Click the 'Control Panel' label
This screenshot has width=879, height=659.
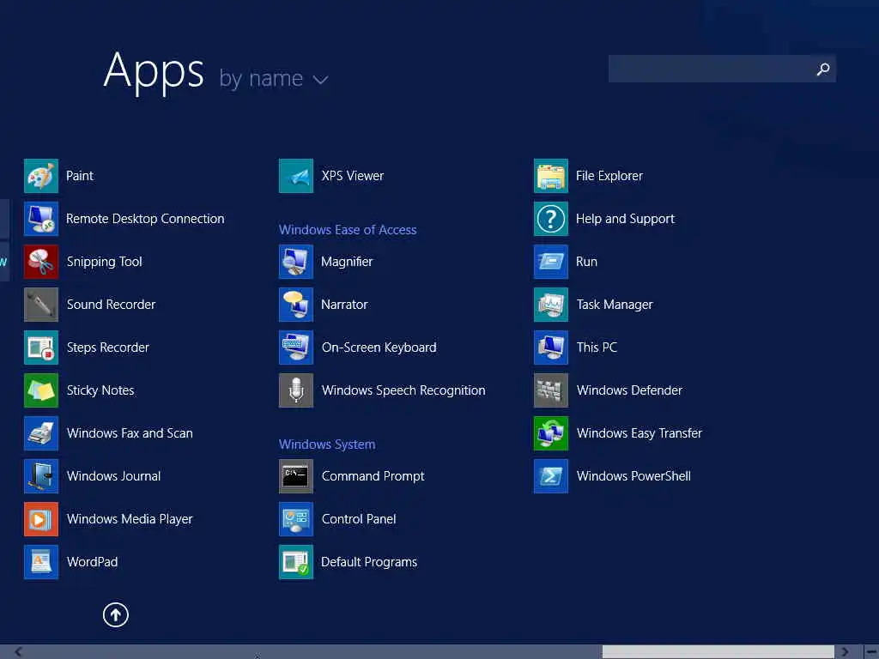(359, 519)
